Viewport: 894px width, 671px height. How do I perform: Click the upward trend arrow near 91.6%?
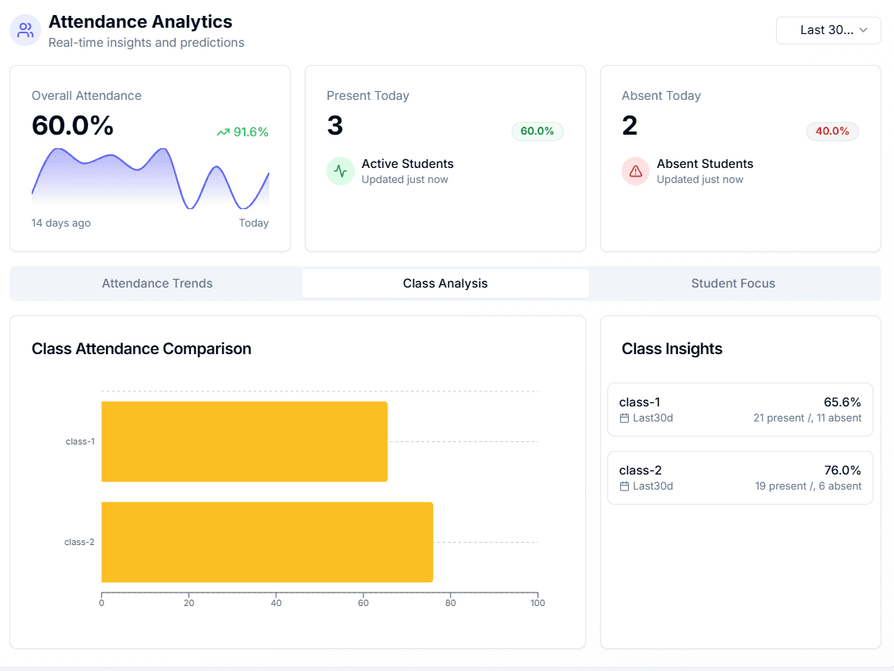coord(223,132)
